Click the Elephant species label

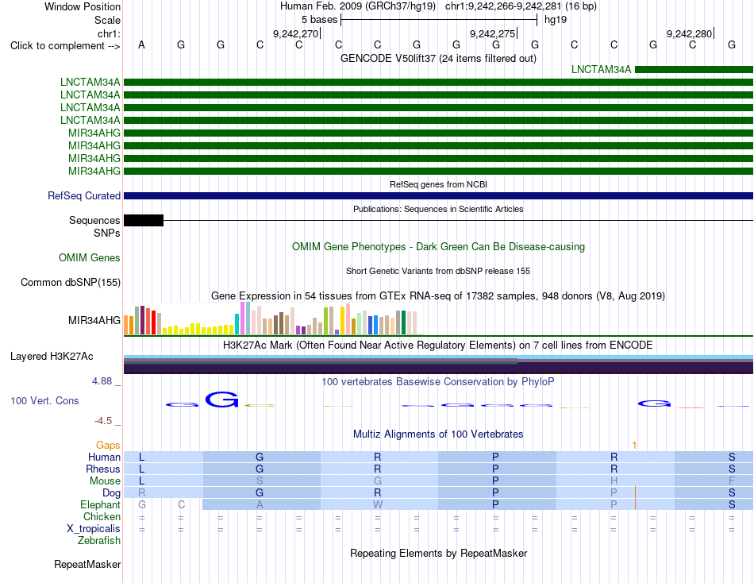tap(100, 504)
